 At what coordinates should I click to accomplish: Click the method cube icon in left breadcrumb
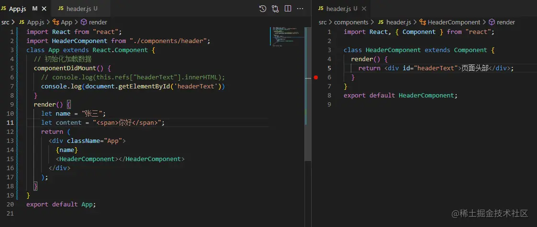(x=84, y=22)
